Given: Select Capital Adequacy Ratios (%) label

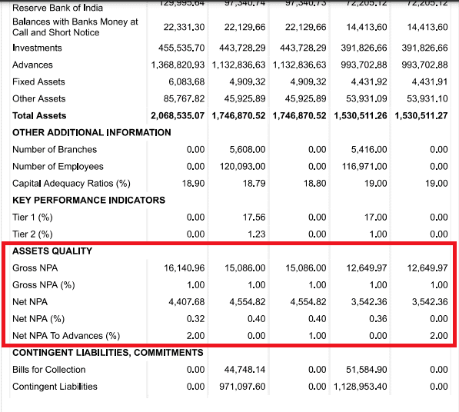Looking at the screenshot, I should coord(72,184).
